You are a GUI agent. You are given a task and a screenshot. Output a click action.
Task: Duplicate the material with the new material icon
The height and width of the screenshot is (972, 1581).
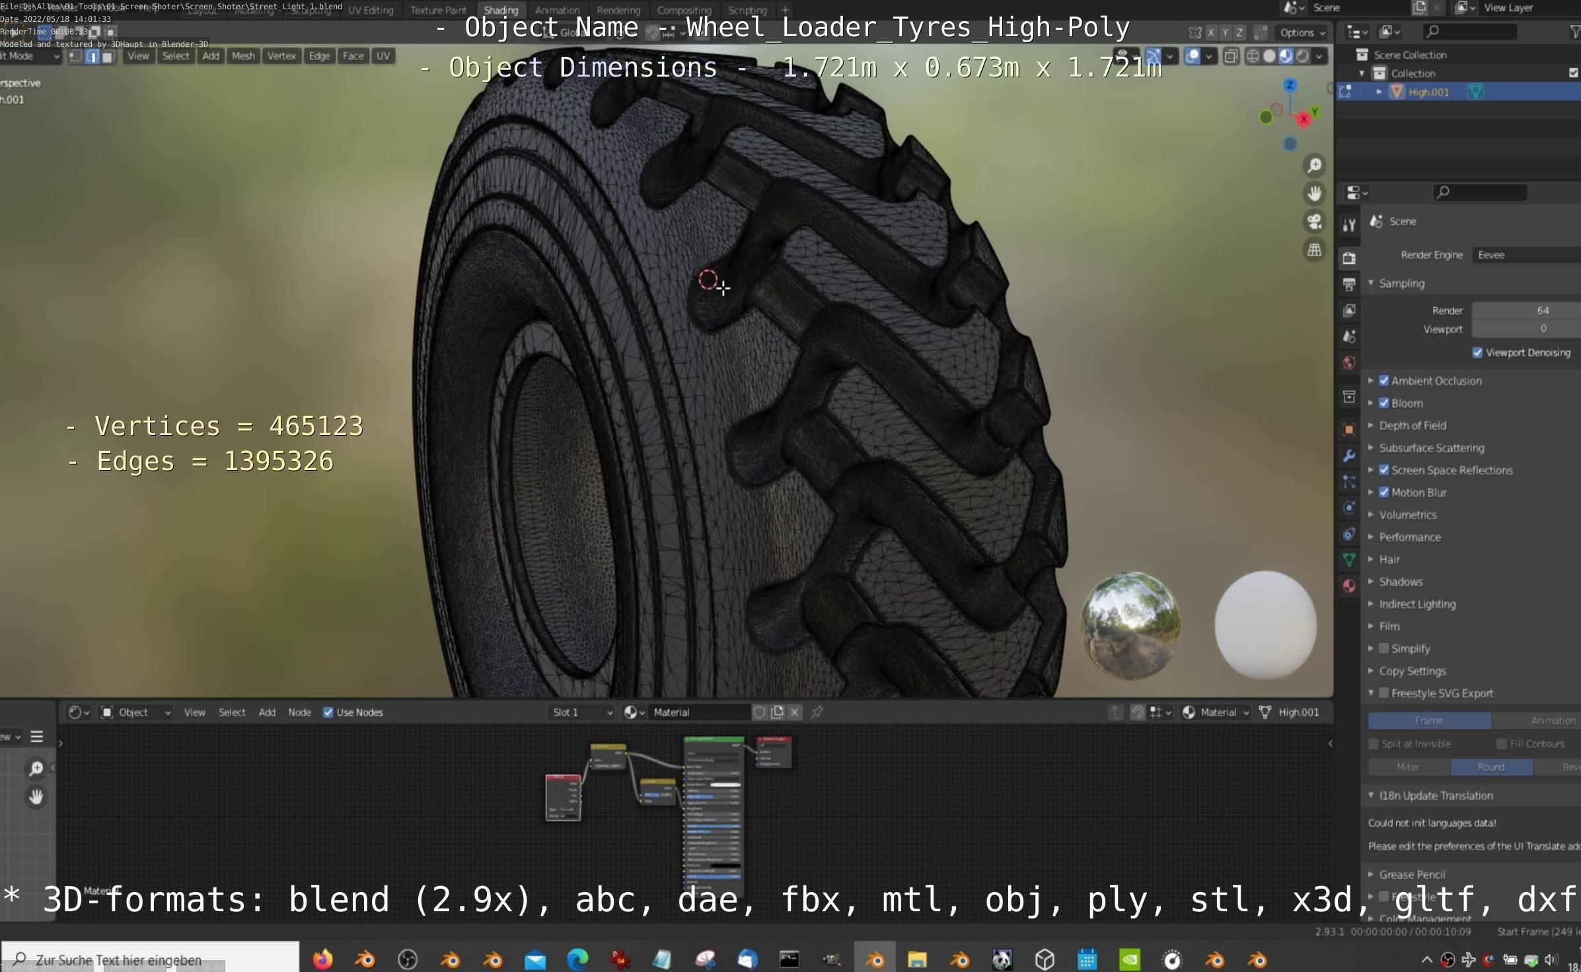click(778, 712)
